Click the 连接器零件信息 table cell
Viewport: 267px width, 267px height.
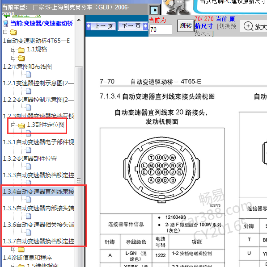coord(126,224)
